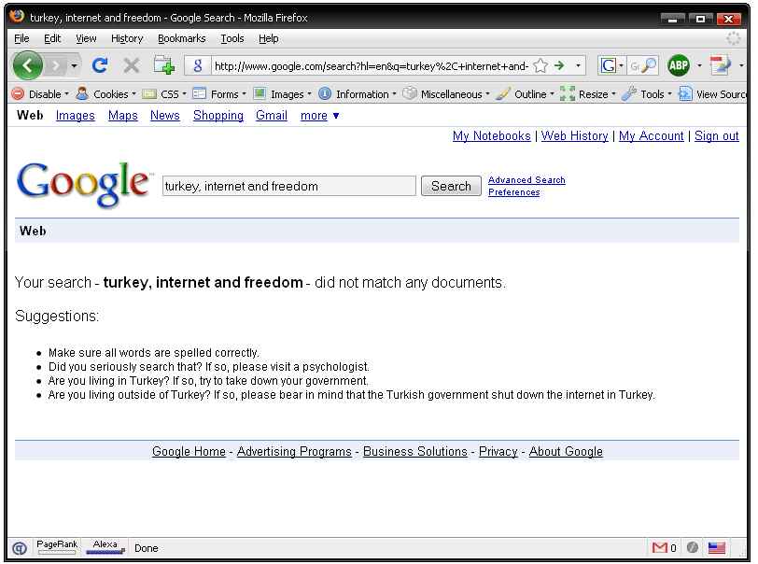The image size is (758, 564).
Task: Switch to Google Images results link
Action: pos(76,116)
